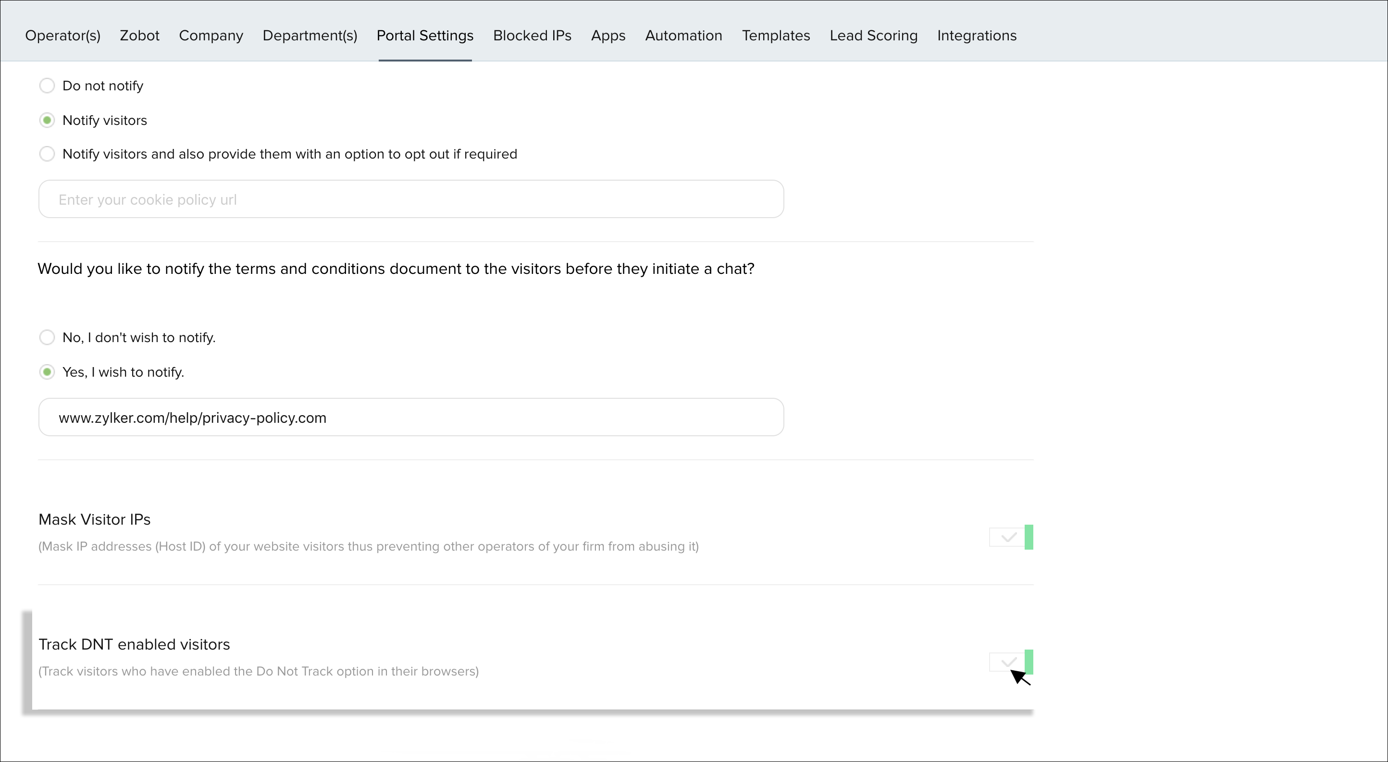The width and height of the screenshot is (1388, 762).
Task: Click the Do Not Track description text
Action: click(x=259, y=672)
